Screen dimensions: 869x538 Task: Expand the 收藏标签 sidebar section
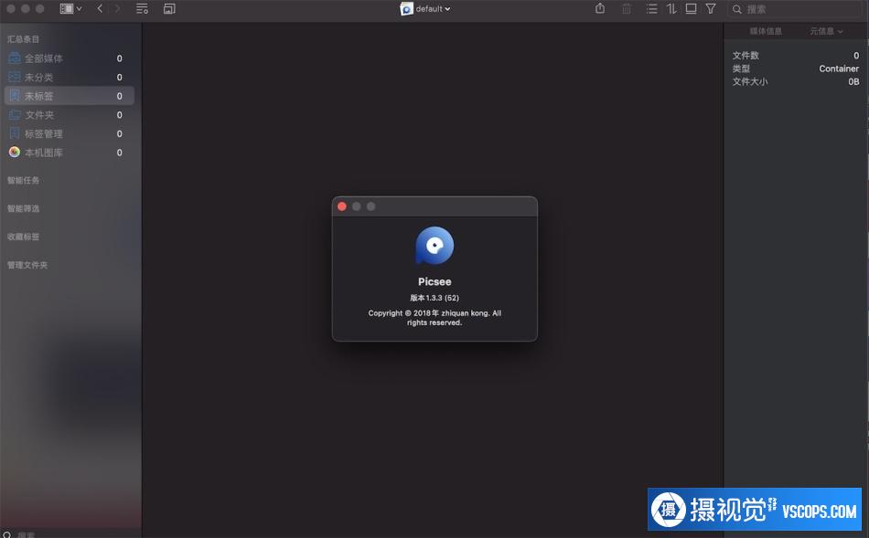(23, 237)
